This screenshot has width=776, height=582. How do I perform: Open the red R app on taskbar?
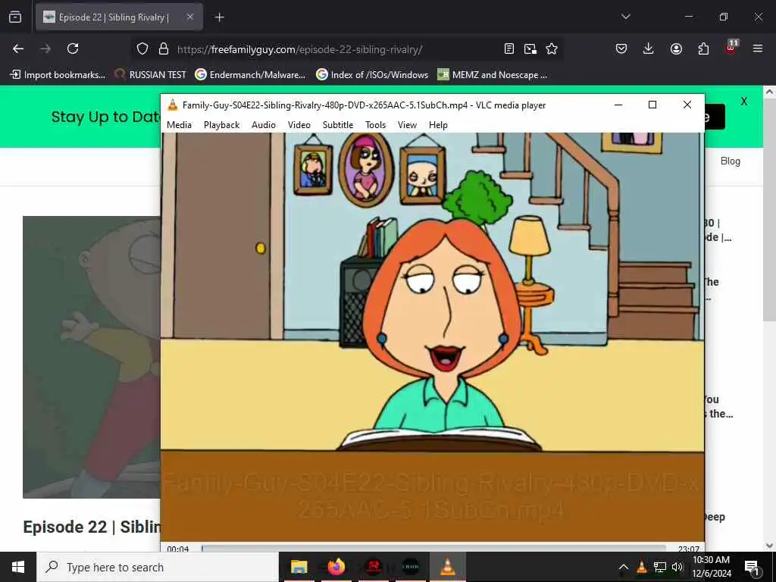pos(374,567)
